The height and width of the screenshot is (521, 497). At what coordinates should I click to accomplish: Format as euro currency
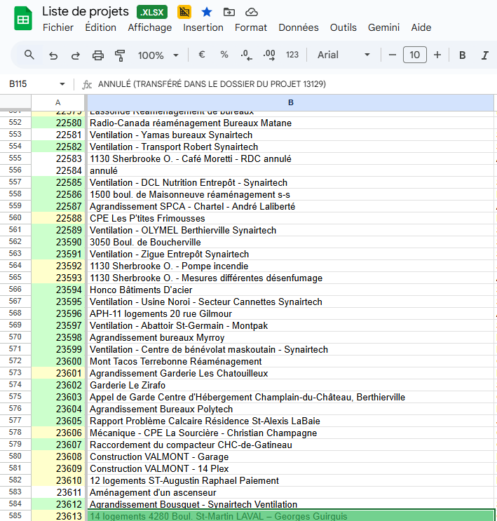point(202,55)
